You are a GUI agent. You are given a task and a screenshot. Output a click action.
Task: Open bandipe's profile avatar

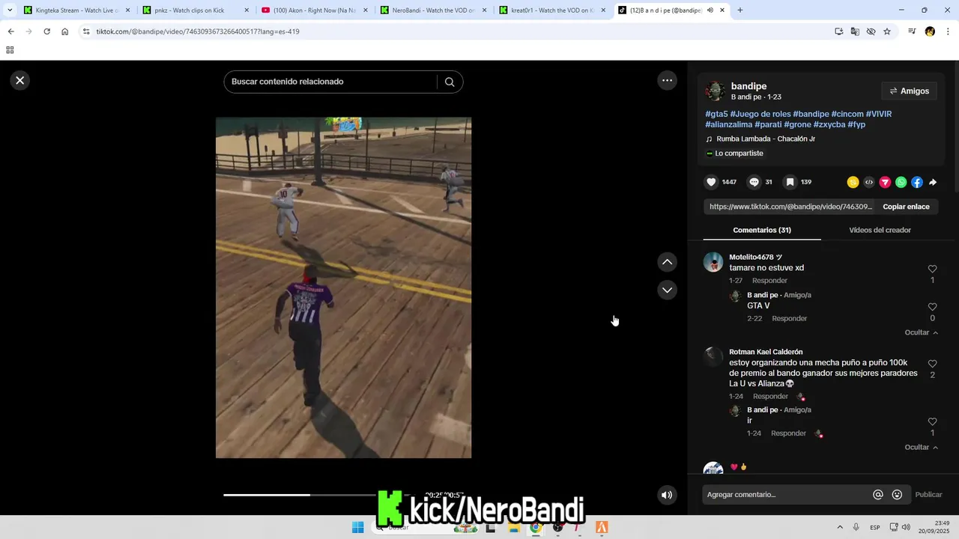(x=716, y=91)
